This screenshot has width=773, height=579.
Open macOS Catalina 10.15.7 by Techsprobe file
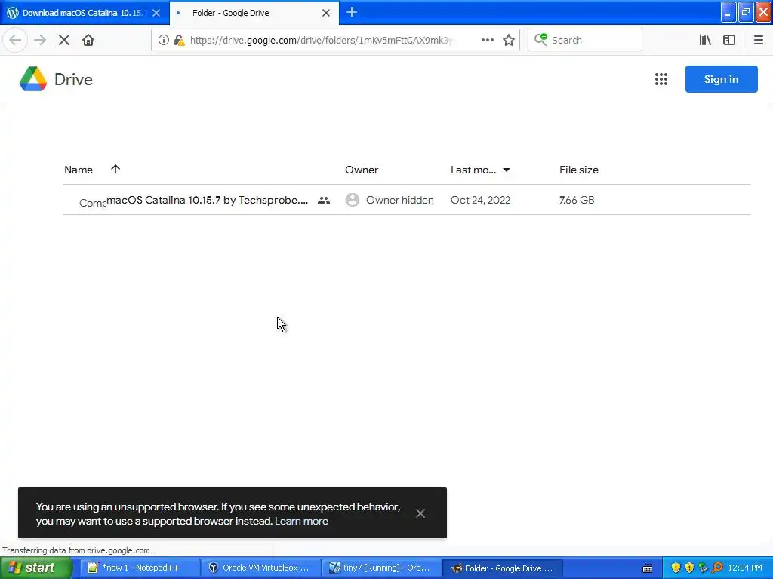pos(207,200)
